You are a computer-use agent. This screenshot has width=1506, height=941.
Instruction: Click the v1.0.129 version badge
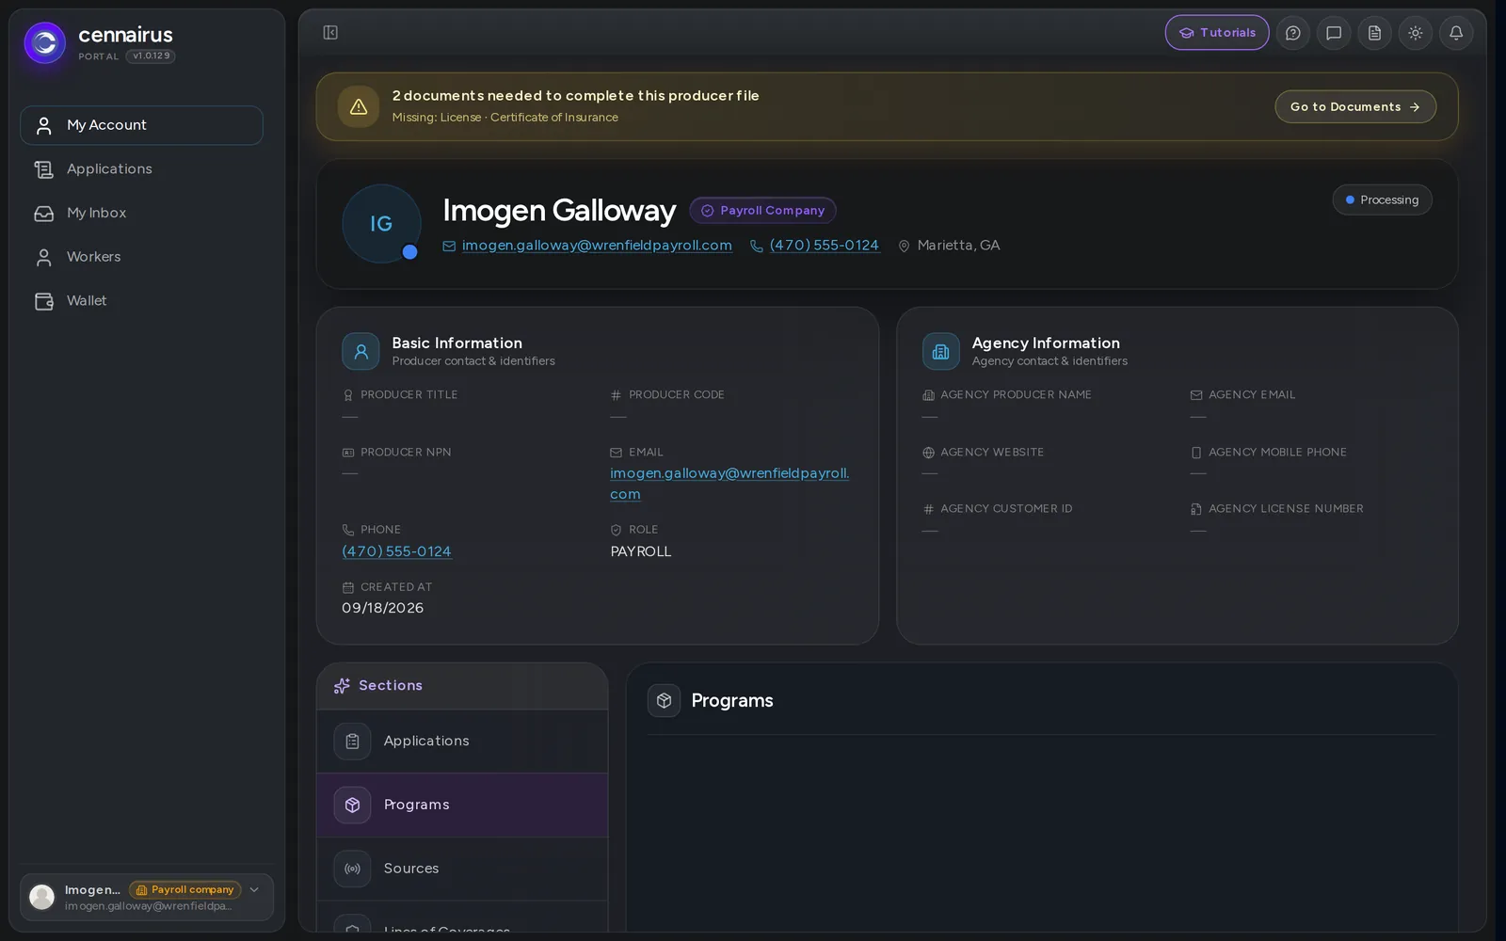pos(151,56)
